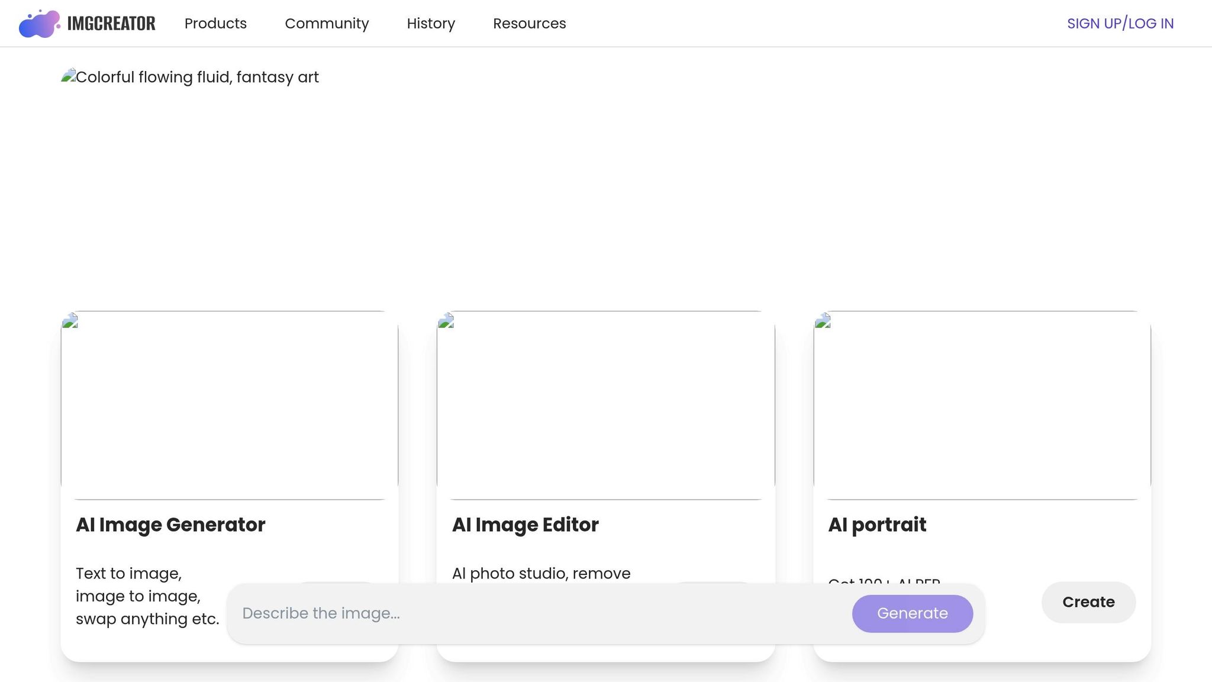This screenshot has width=1212, height=682.
Task: Click the IMGCREATOR blob logo icon
Action: (x=39, y=23)
